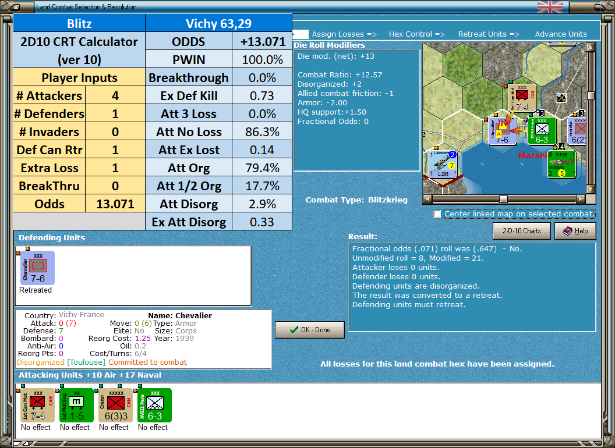Screen dimensions: 615x448
Task: Click the 'Retreated' status under Chevalier
Action: coord(36,290)
